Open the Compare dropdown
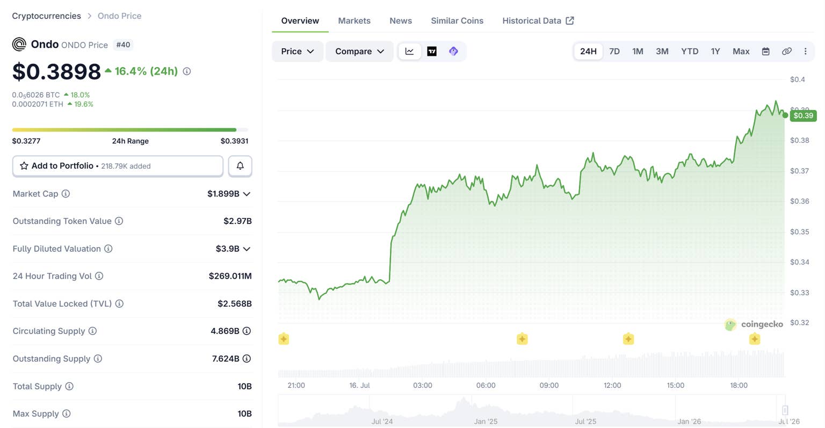The image size is (825, 428). click(x=359, y=52)
